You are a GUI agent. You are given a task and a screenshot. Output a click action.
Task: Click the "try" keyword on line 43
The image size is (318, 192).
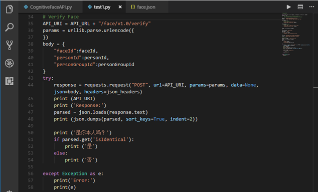click(x=47, y=78)
